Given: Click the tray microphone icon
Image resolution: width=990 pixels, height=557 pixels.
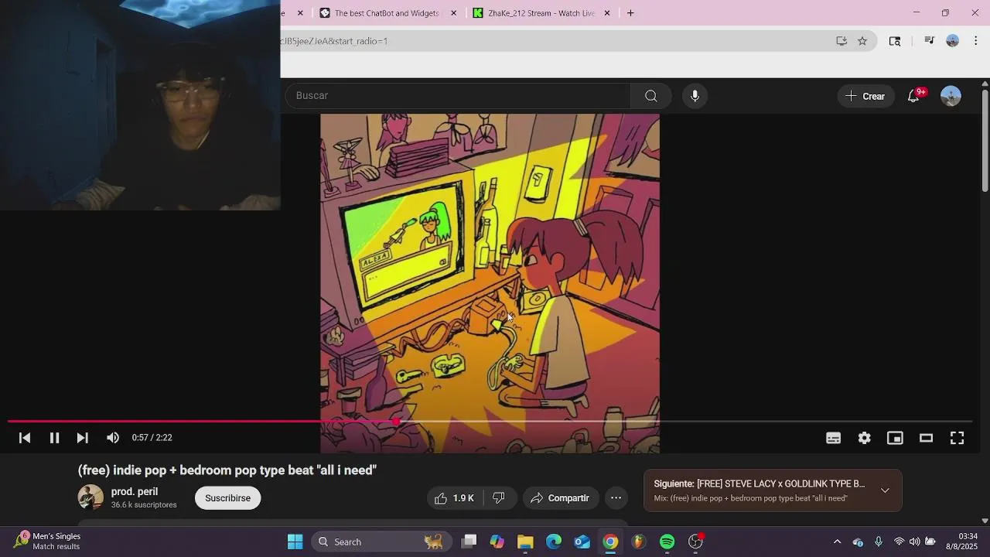Looking at the screenshot, I should (x=879, y=542).
